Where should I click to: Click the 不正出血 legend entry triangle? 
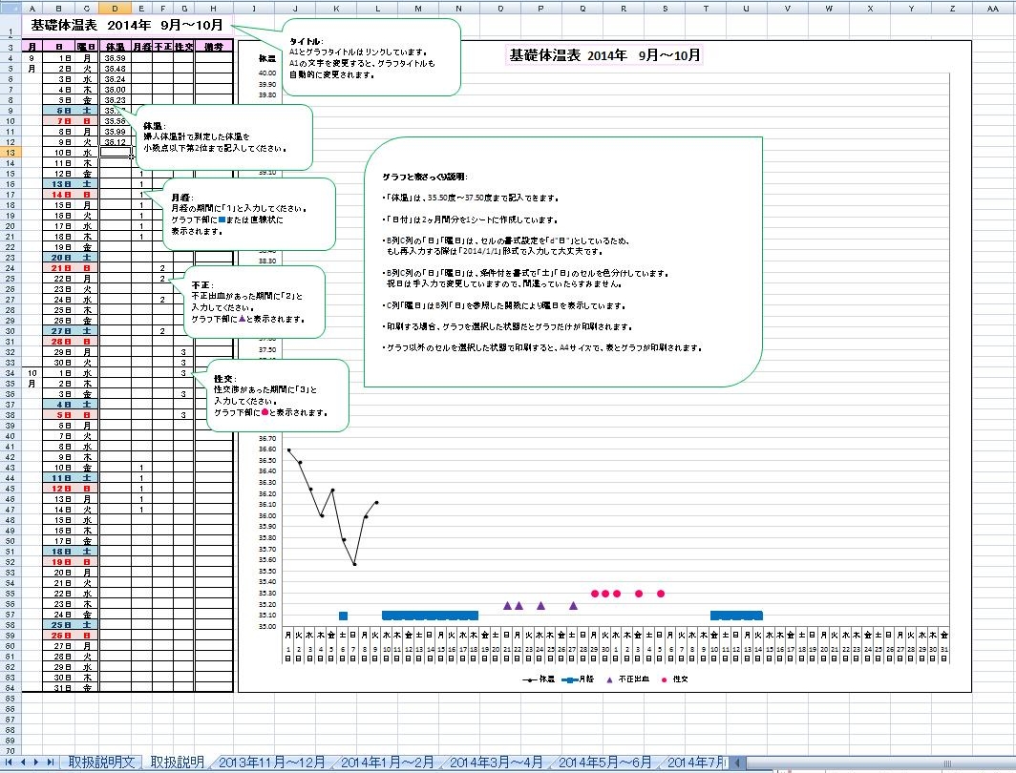coord(609,679)
